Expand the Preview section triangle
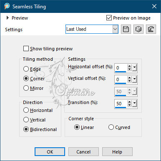 (x=8, y=18)
